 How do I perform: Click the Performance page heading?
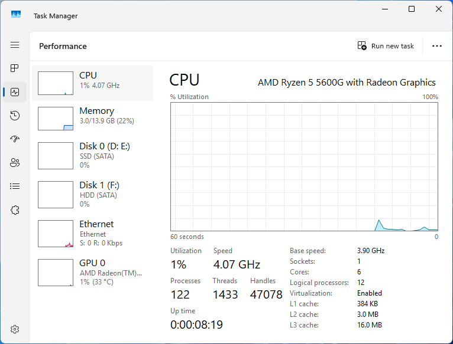click(63, 46)
